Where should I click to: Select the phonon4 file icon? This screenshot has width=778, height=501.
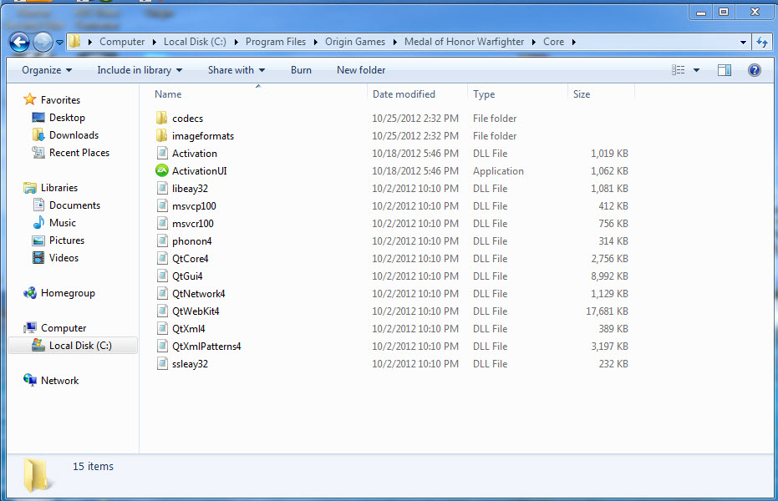click(162, 240)
